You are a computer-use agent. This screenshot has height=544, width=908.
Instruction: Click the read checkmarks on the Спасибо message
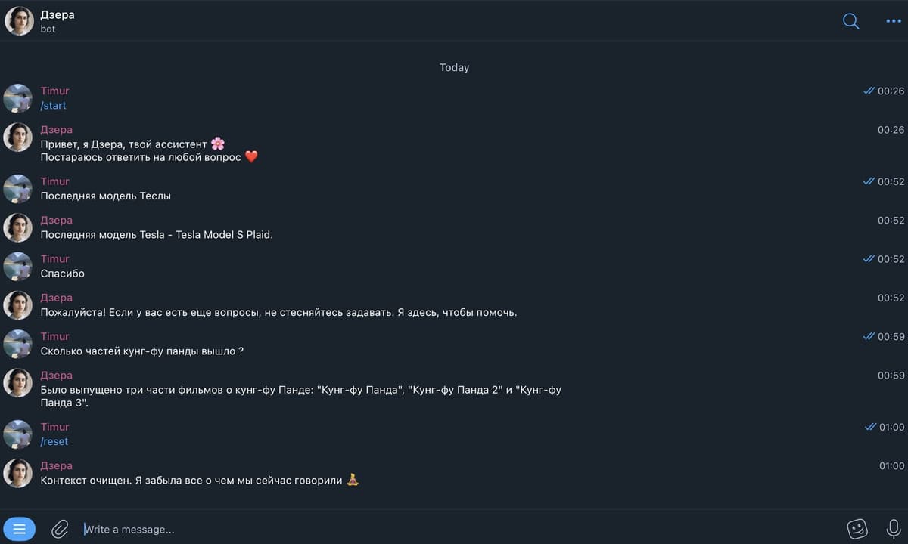coord(869,258)
